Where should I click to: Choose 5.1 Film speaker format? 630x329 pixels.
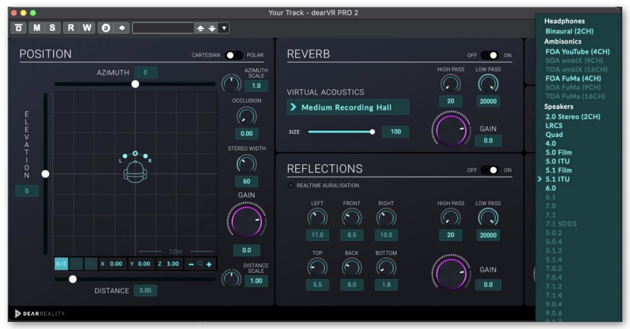point(559,170)
